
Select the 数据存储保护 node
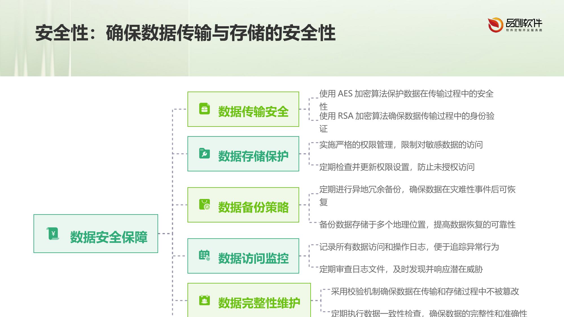(x=243, y=154)
